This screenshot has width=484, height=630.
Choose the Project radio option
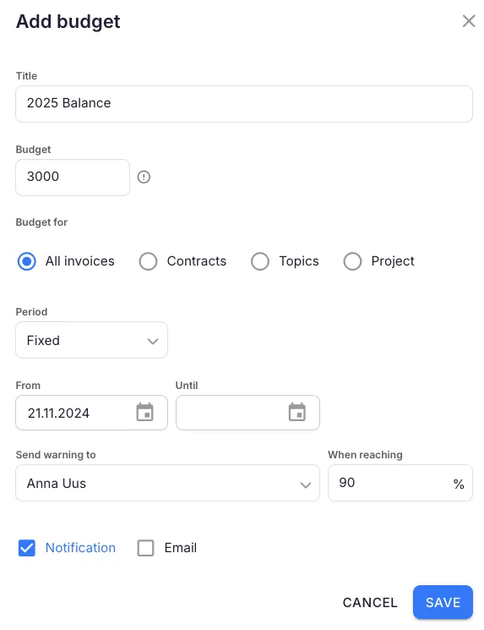[x=352, y=261]
